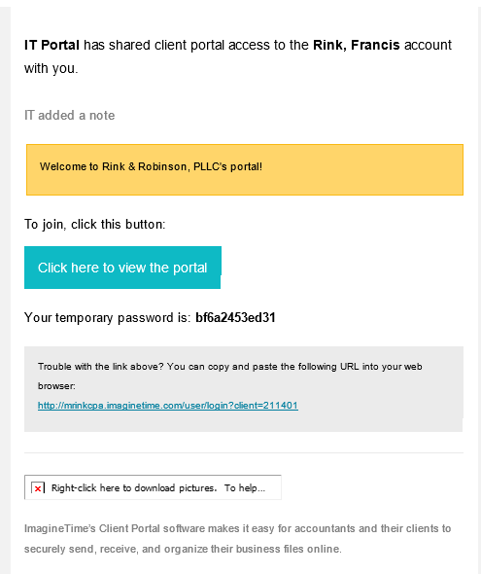Image resolution: width=481 pixels, height=574 pixels.
Task: Click the yellow welcome note box
Action: (x=245, y=169)
